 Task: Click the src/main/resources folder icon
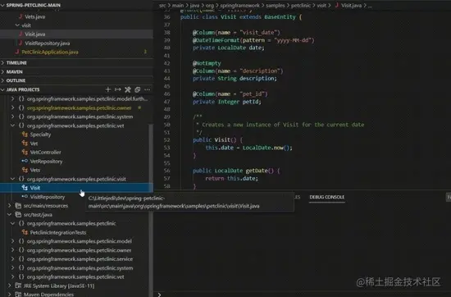coord(18,205)
